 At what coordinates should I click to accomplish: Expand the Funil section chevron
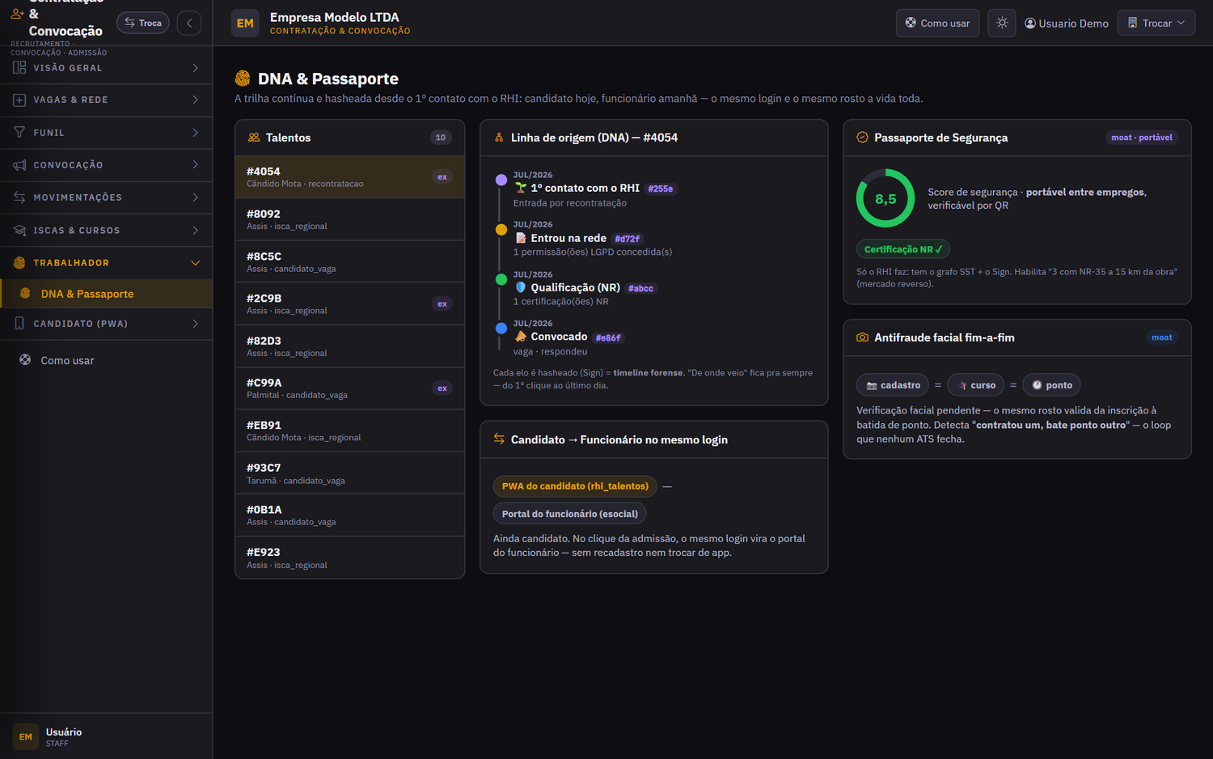coord(195,133)
